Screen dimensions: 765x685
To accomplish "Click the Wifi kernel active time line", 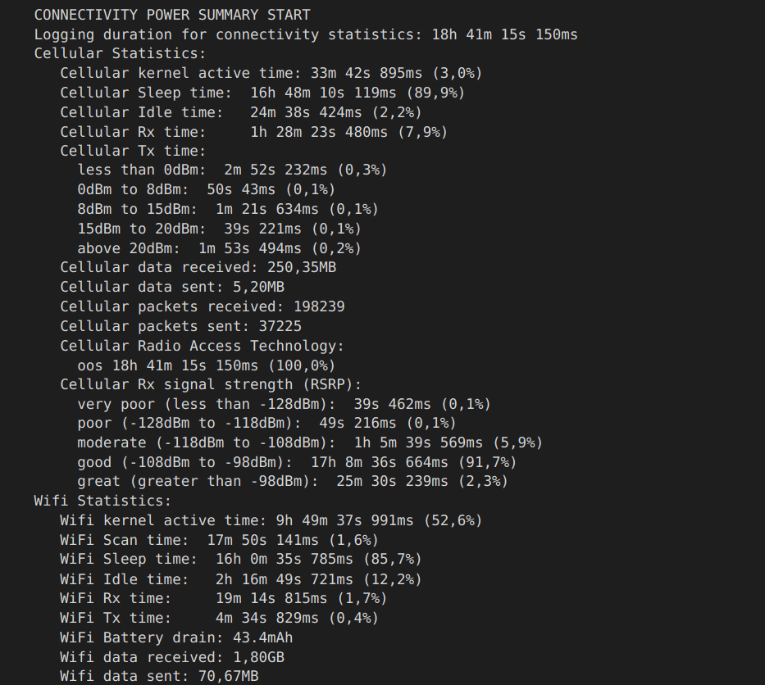I will pos(271,520).
